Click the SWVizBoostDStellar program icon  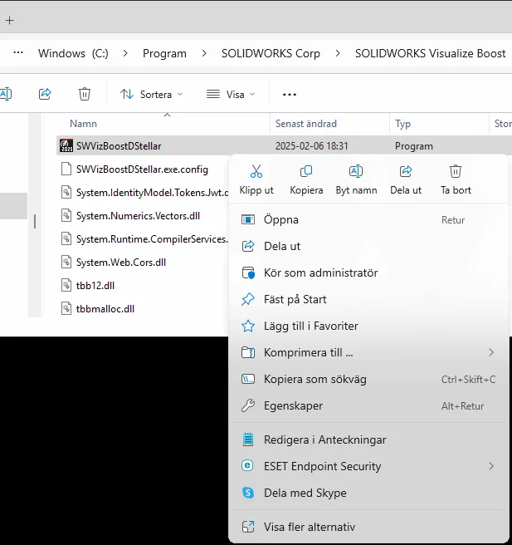pyautogui.click(x=66, y=145)
